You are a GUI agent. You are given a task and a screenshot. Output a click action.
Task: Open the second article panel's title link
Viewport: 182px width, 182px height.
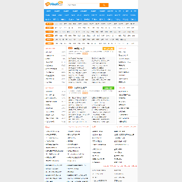[80, 88]
